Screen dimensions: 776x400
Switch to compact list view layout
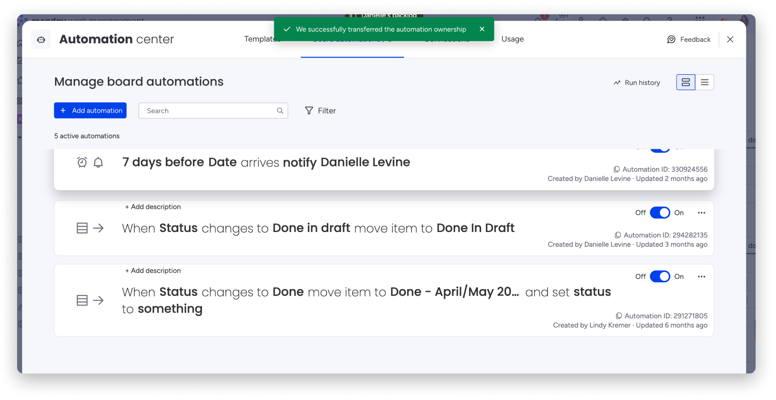coord(705,82)
